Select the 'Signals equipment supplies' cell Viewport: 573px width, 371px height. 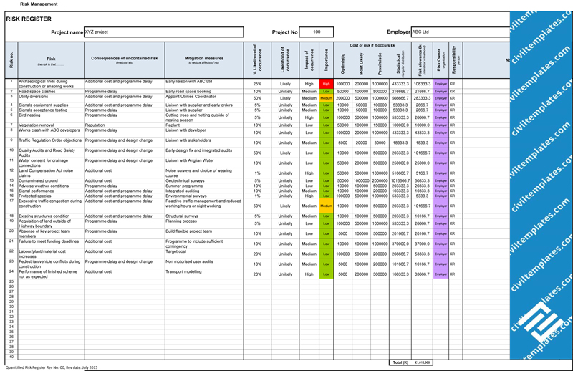(x=51, y=105)
